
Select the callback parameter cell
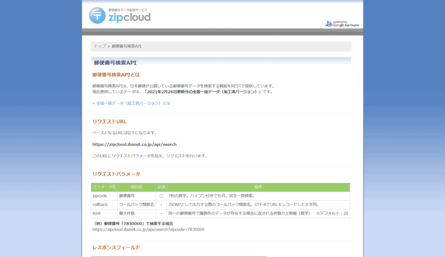point(104,205)
